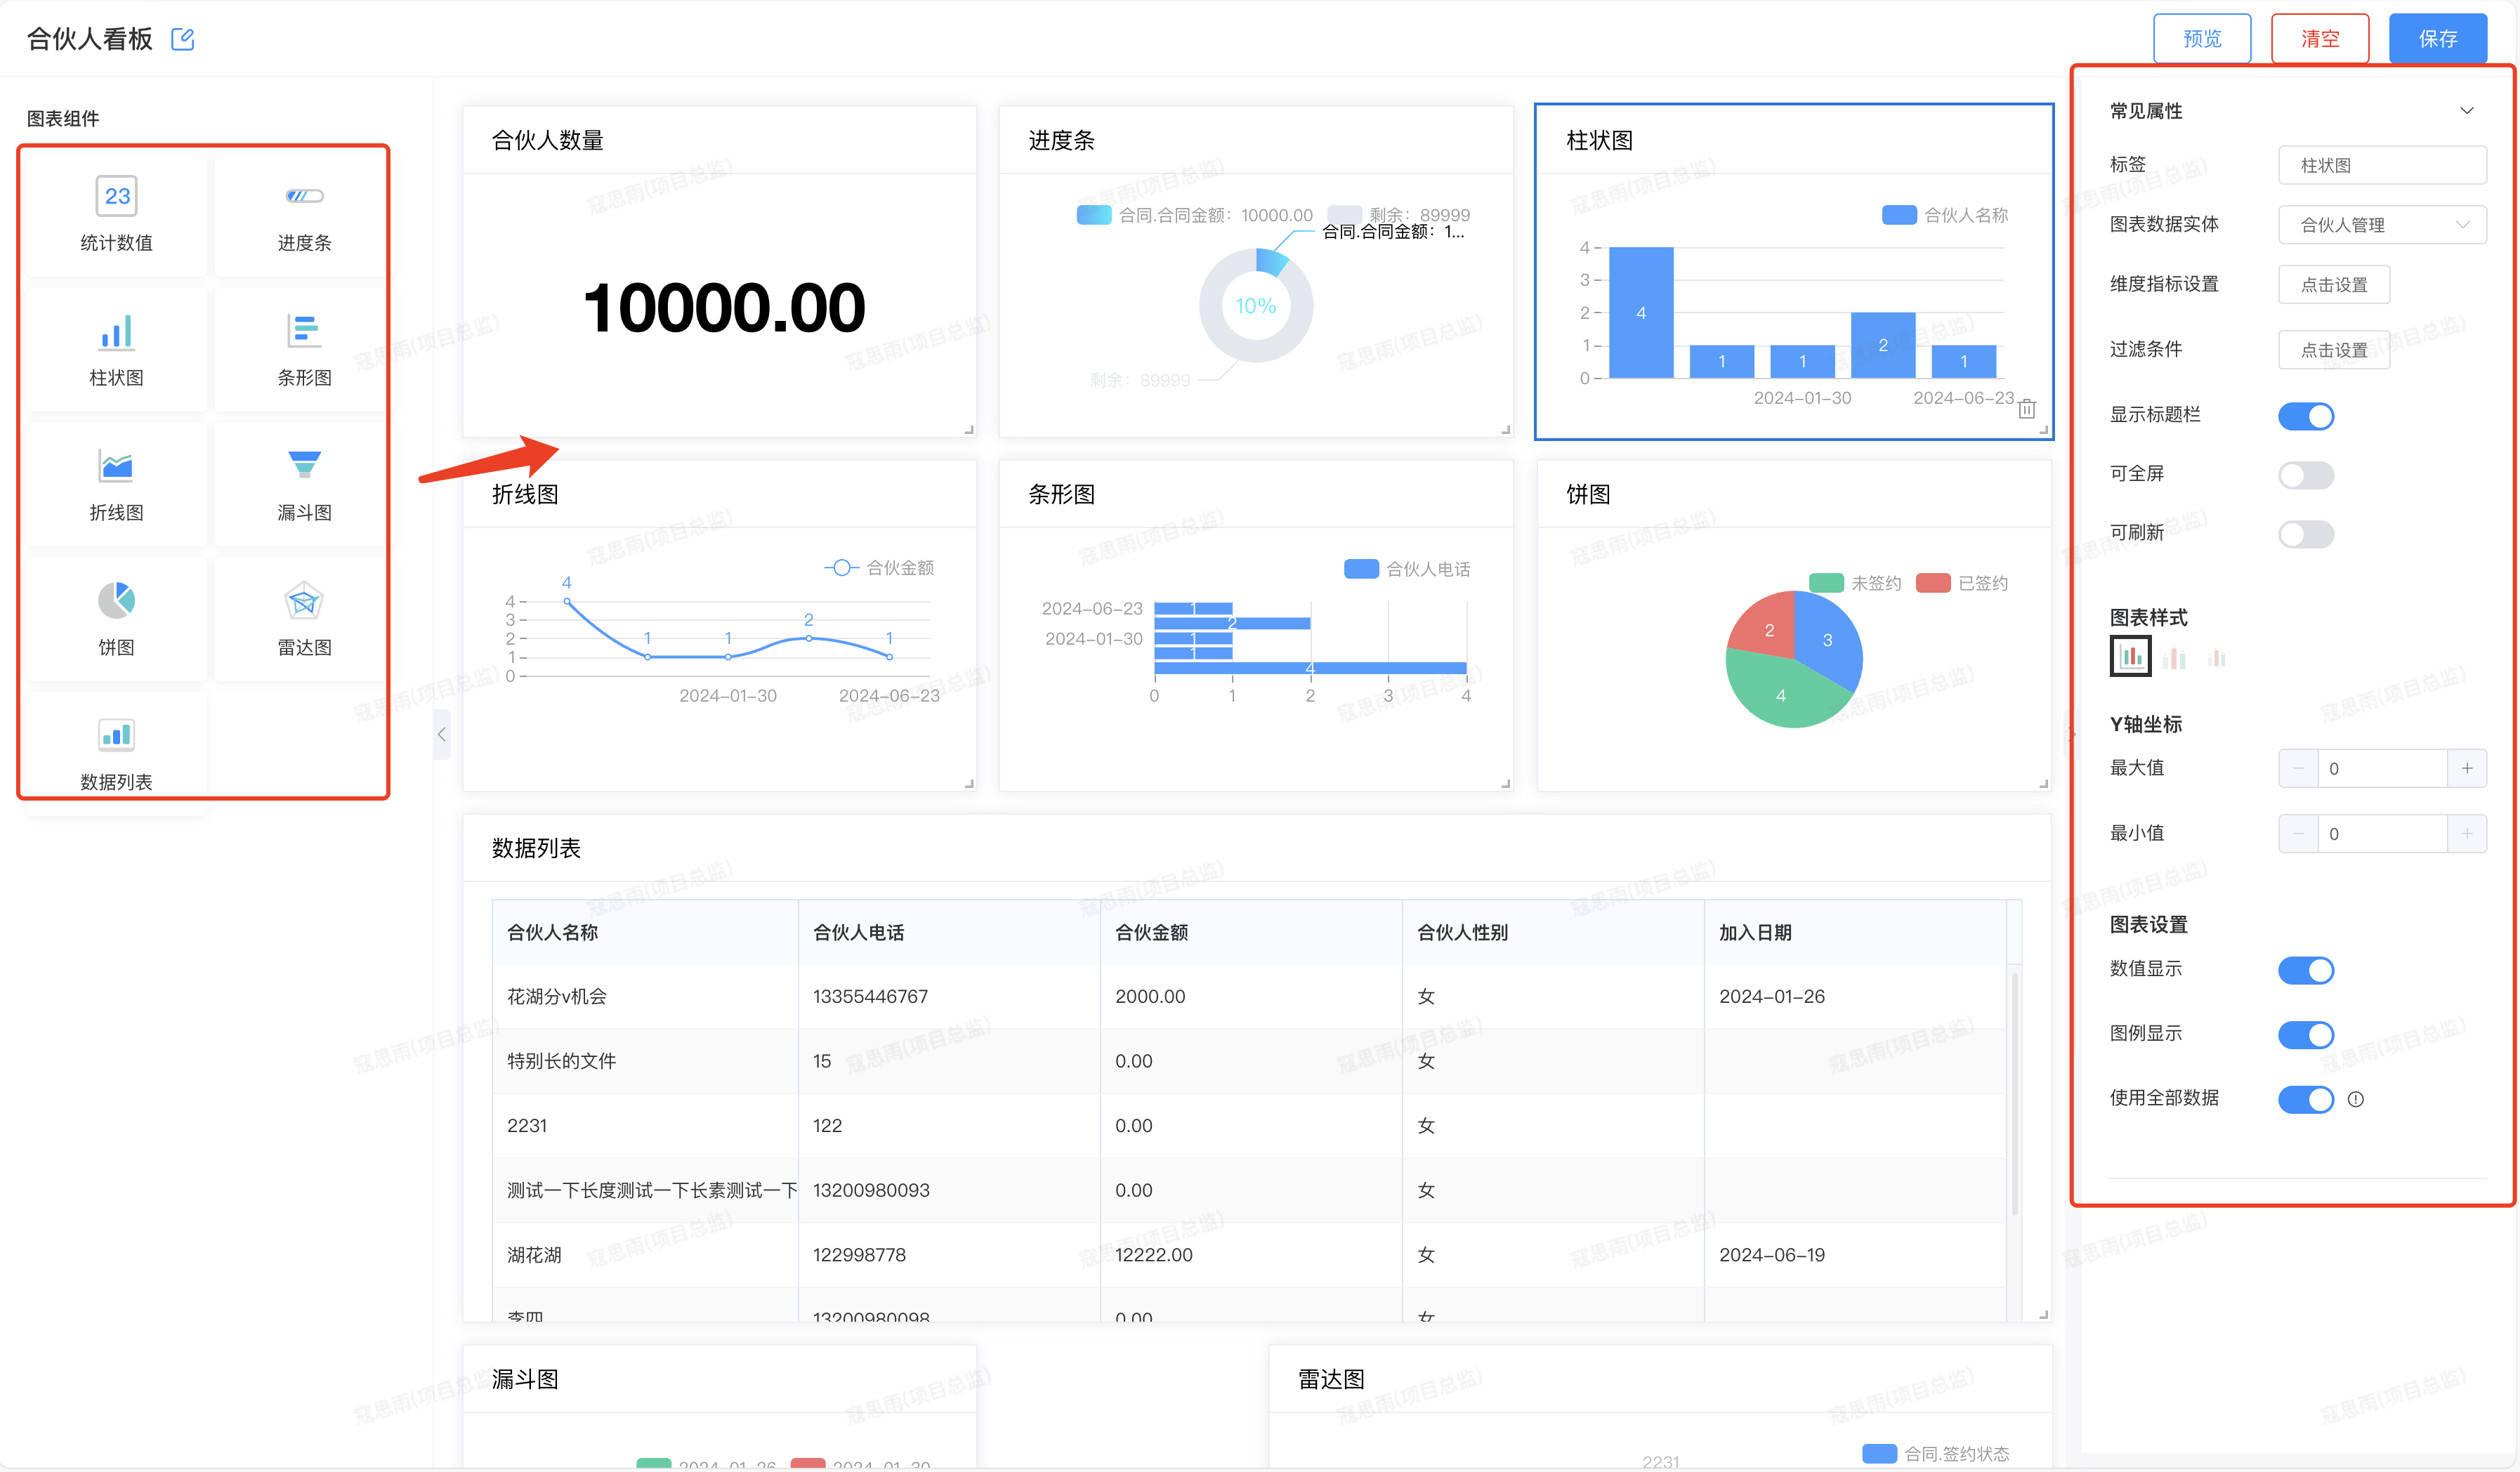The height and width of the screenshot is (1472, 2520).
Task: Collapse the left component panel arrow
Action: [441, 735]
